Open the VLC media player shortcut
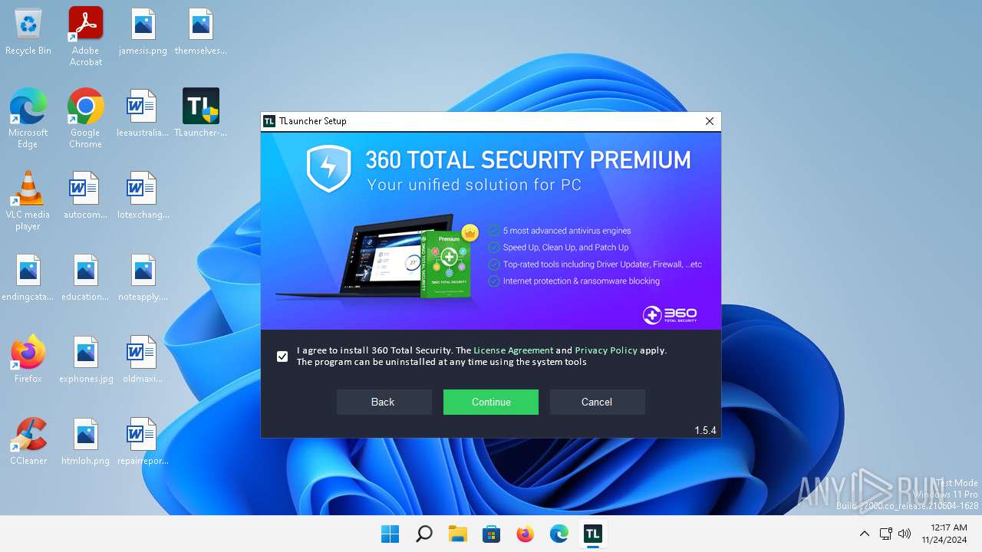 coord(28,201)
